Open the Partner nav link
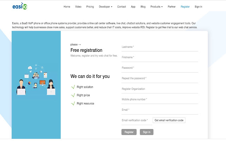Viewport: 226px width, 141px height. coord(172,7)
